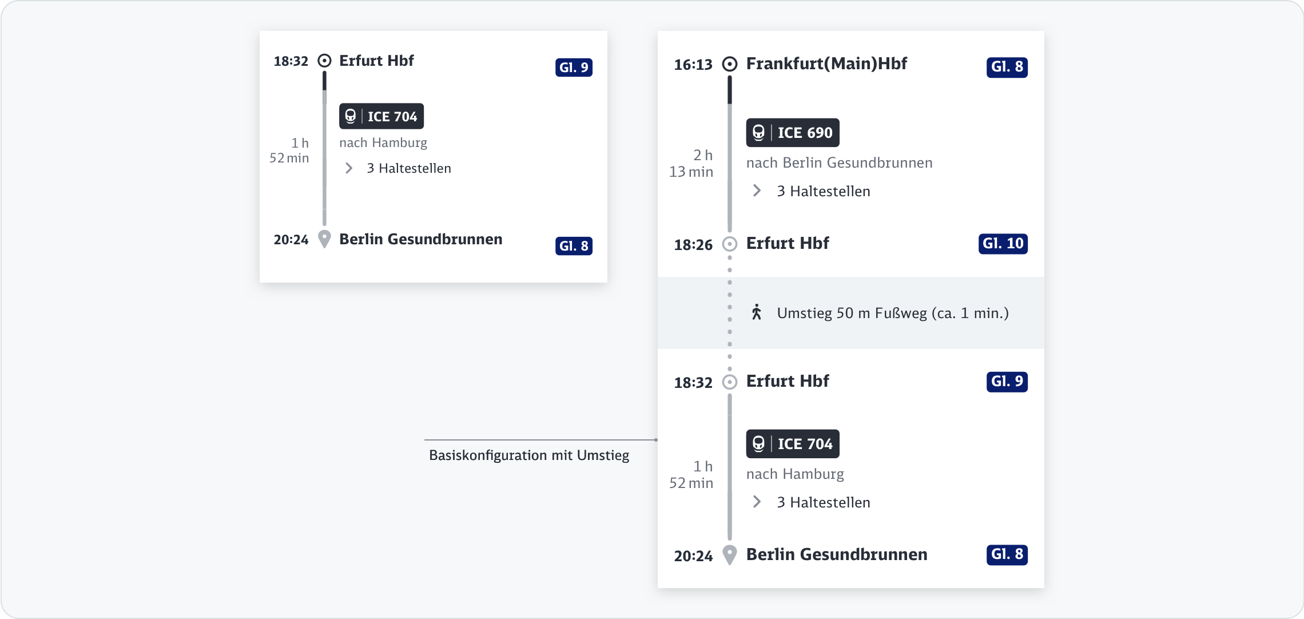Click the ICE 704 train badge in left card
Viewport: 1304px width, 619px height.
pyautogui.click(x=381, y=116)
